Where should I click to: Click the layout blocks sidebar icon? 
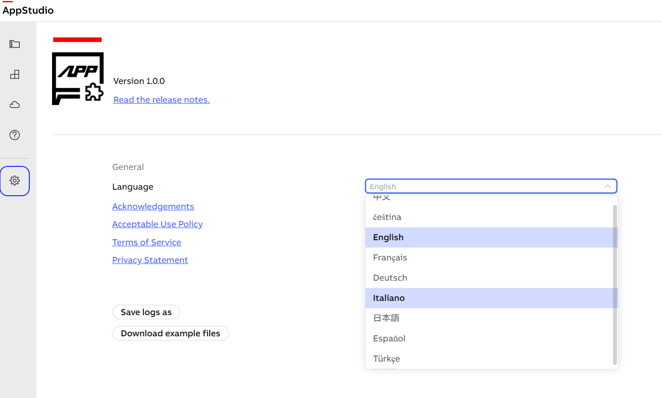pos(15,75)
